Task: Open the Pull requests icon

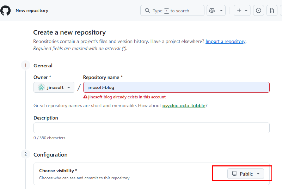Action: [x=272, y=11]
